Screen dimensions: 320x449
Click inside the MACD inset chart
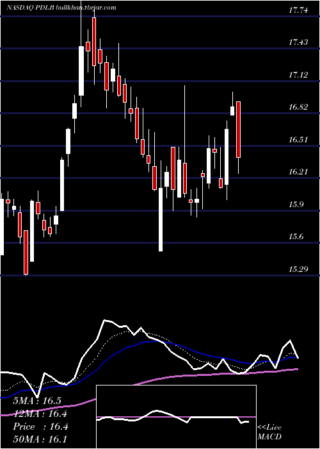click(176, 417)
